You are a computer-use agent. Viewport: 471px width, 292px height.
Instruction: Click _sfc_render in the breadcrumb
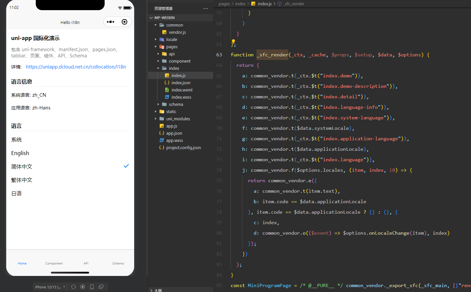click(294, 4)
